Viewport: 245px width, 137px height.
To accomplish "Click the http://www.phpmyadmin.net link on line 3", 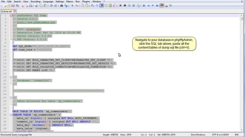I will (36, 22).
